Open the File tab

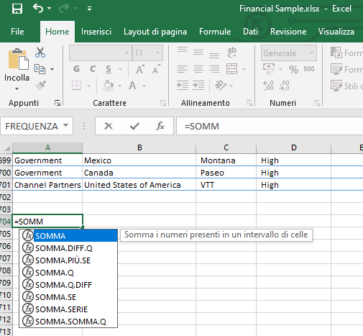point(17,32)
